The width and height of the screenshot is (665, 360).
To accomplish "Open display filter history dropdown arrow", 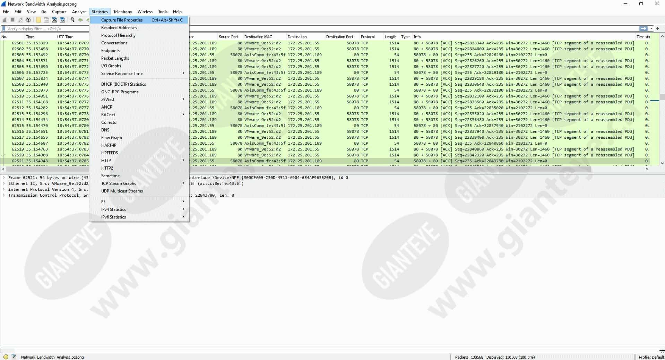I will [x=651, y=28].
